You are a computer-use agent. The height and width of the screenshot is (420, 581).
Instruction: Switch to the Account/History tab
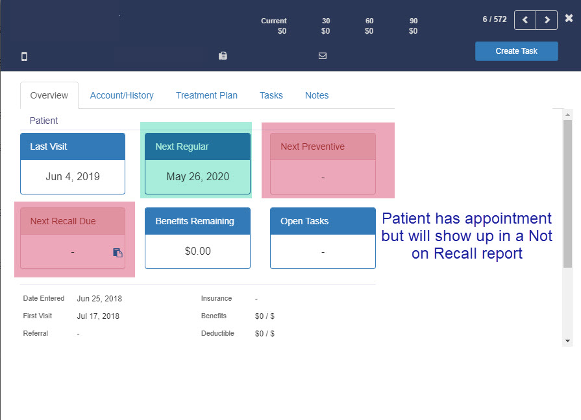121,95
